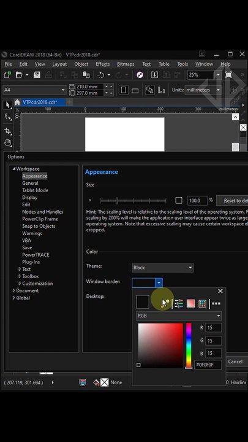This screenshot has width=248, height=442.
Task: Select the Crop tool
Action: [7, 131]
